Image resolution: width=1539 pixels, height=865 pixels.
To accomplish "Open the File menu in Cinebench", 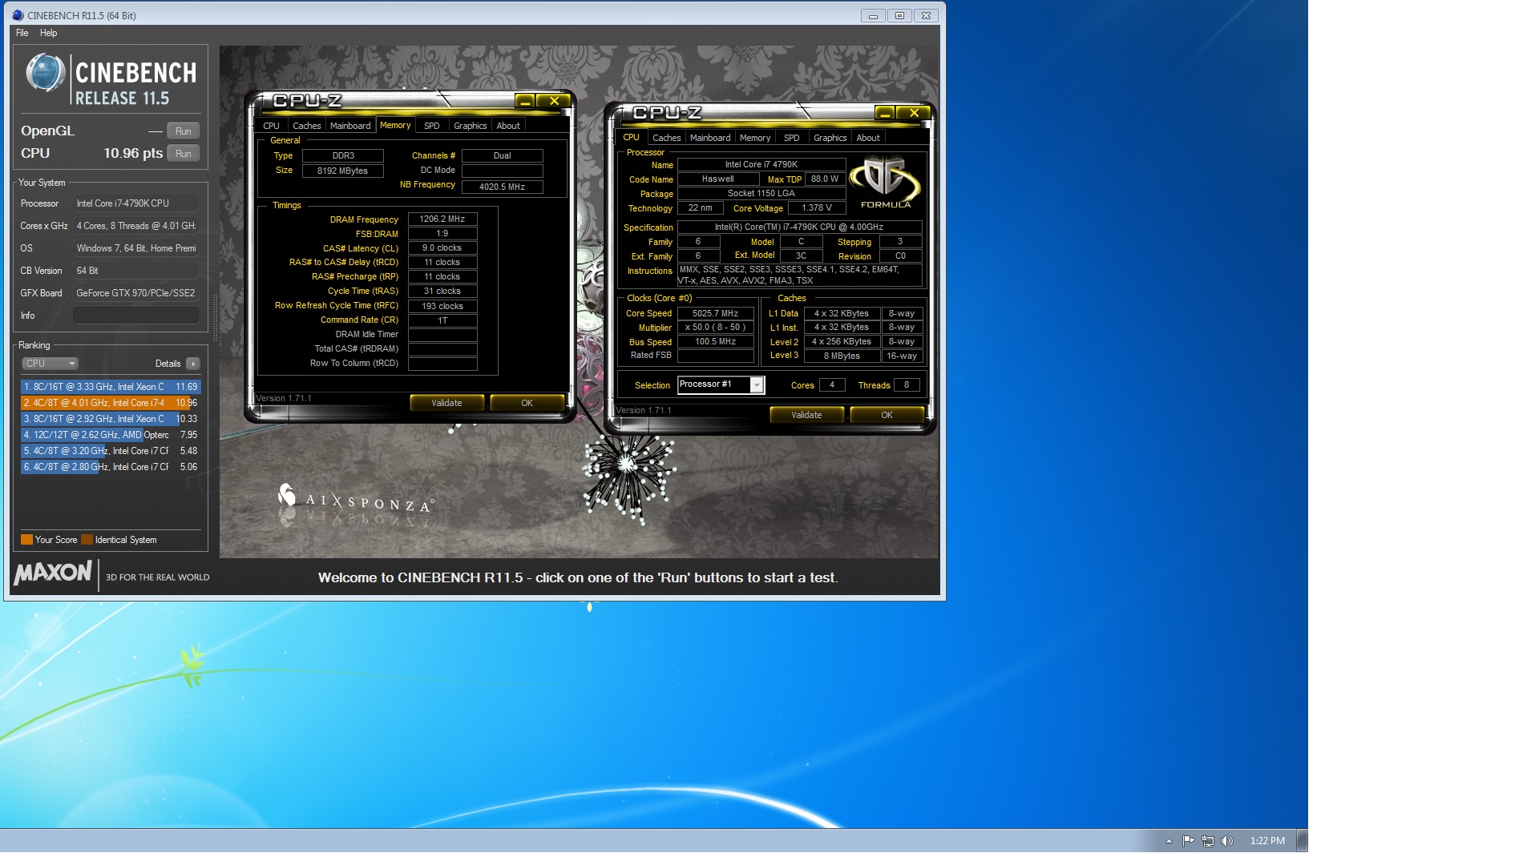I will [22, 33].
